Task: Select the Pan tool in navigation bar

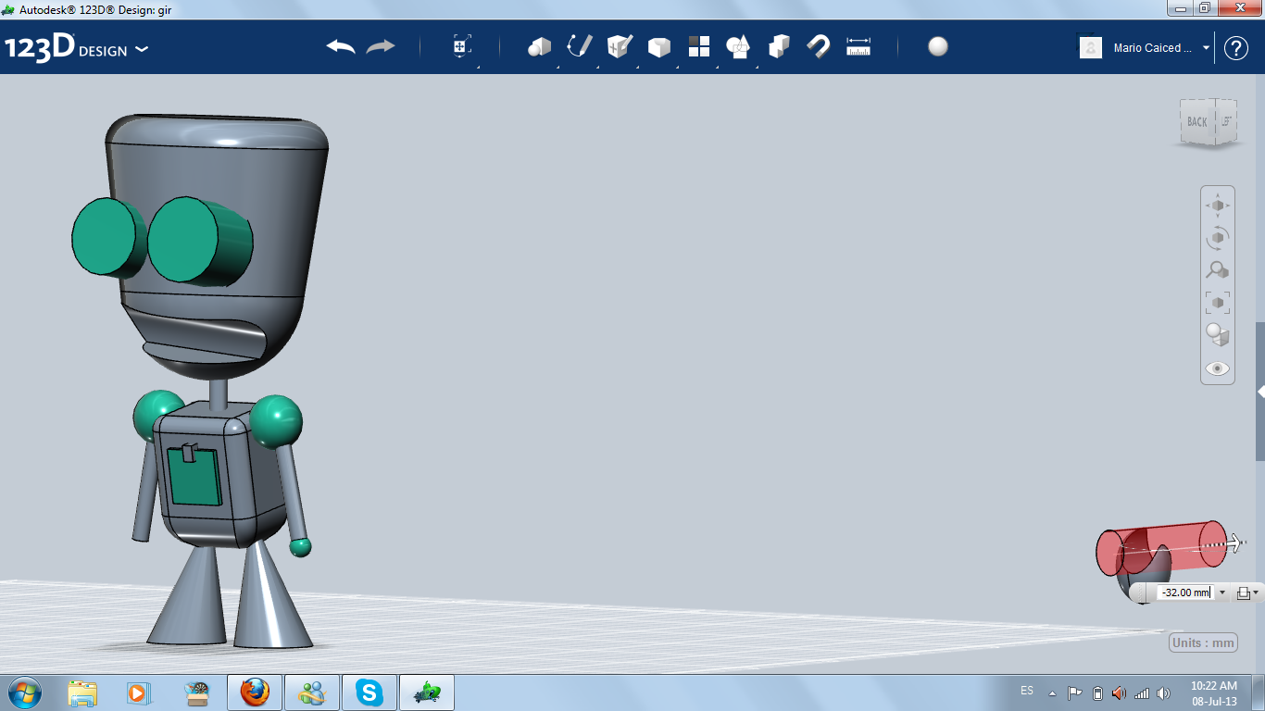Action: pos(1218,205)
